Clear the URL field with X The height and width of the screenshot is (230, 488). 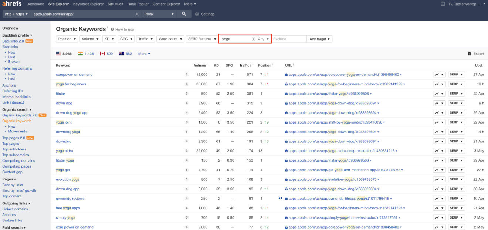(137, 14)
